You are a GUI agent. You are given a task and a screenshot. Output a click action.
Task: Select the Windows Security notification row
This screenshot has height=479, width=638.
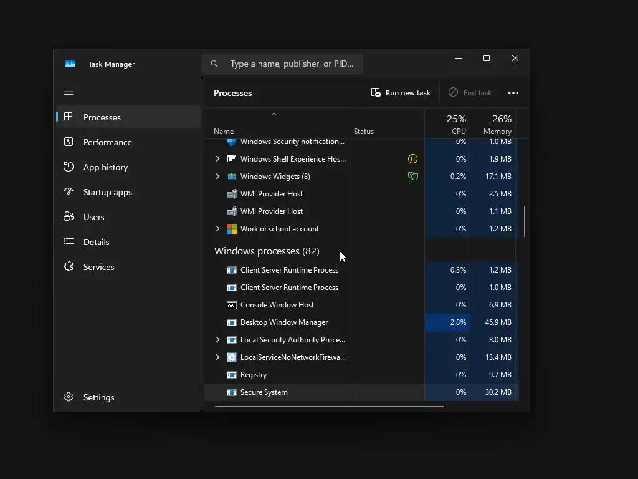coord(361,142)
